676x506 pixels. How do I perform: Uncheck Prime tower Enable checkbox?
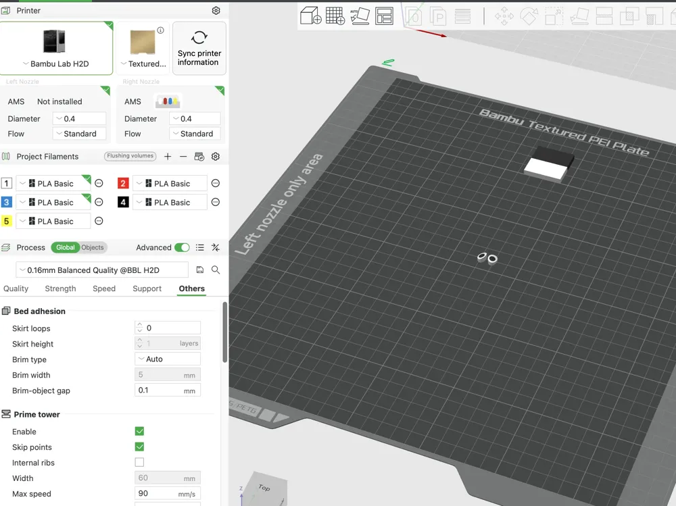139,431
